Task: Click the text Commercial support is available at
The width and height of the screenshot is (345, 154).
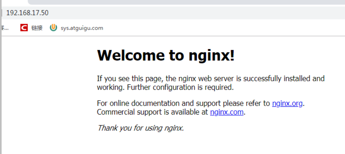Action: coord(152,112)
